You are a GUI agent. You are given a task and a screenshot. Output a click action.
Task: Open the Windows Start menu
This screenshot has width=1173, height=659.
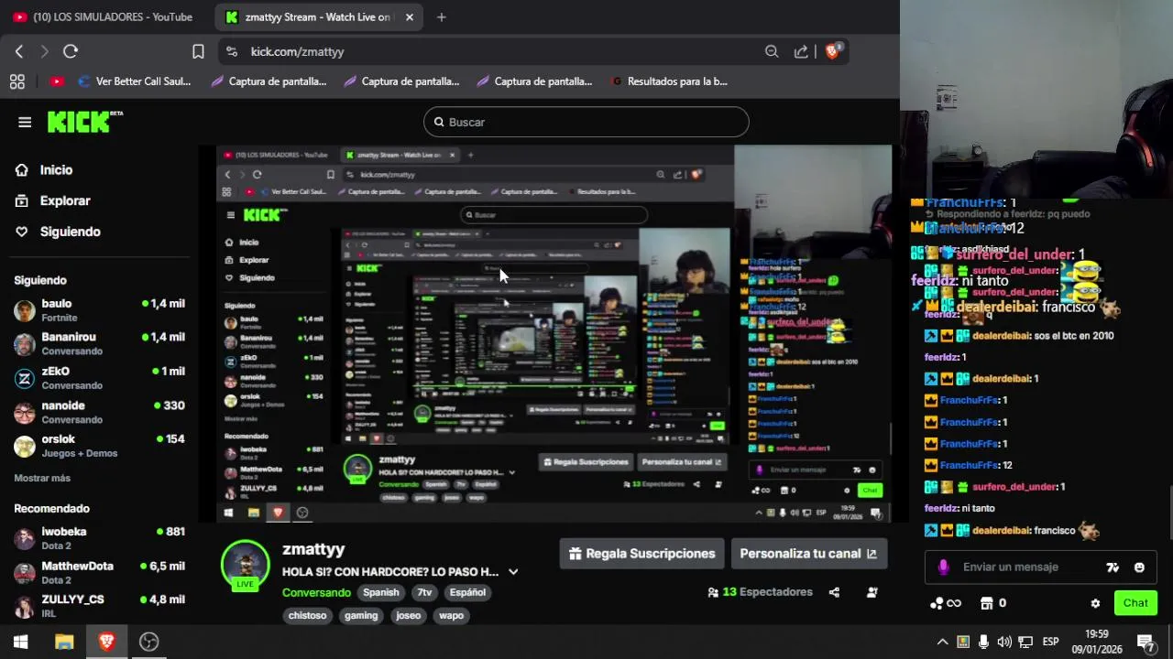[20, 642]
